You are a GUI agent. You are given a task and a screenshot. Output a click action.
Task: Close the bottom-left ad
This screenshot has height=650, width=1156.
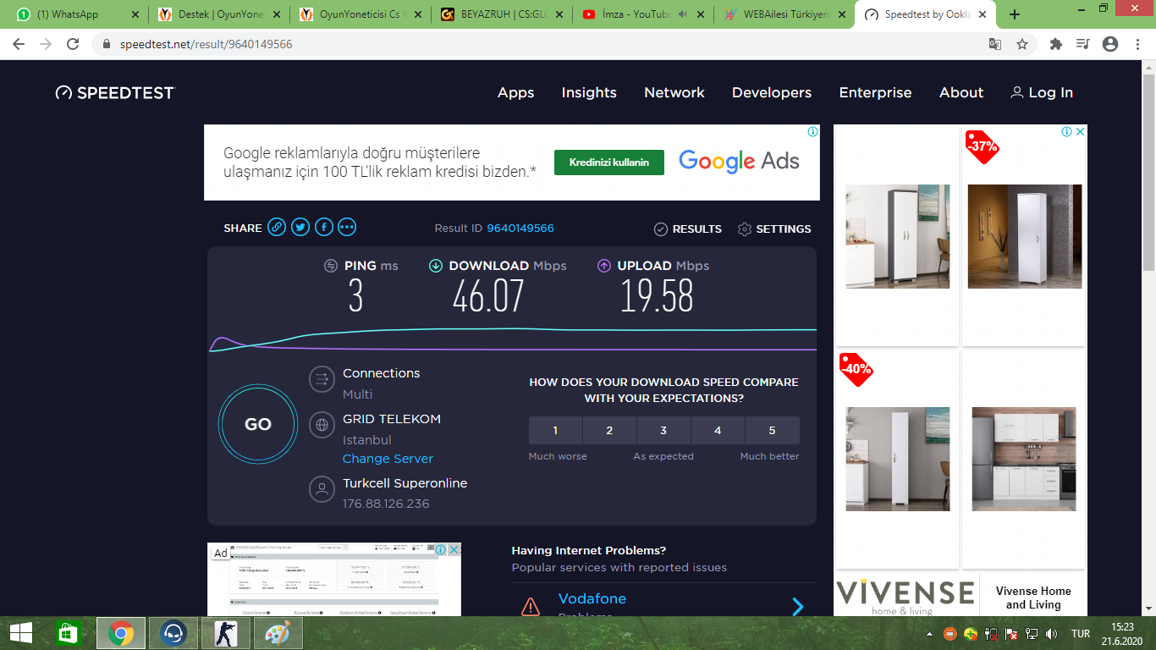(454, 550)
